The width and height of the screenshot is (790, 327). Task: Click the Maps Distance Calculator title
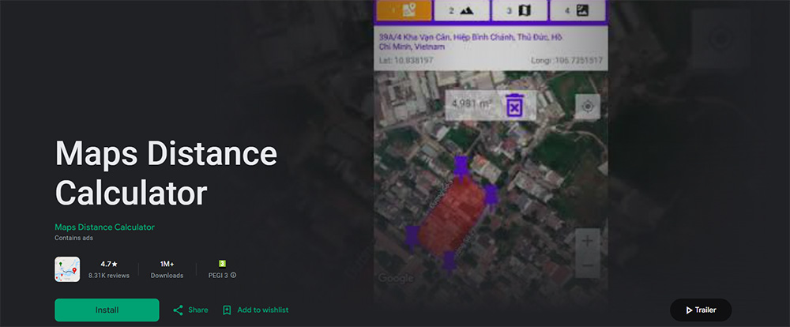coord(166,172)
